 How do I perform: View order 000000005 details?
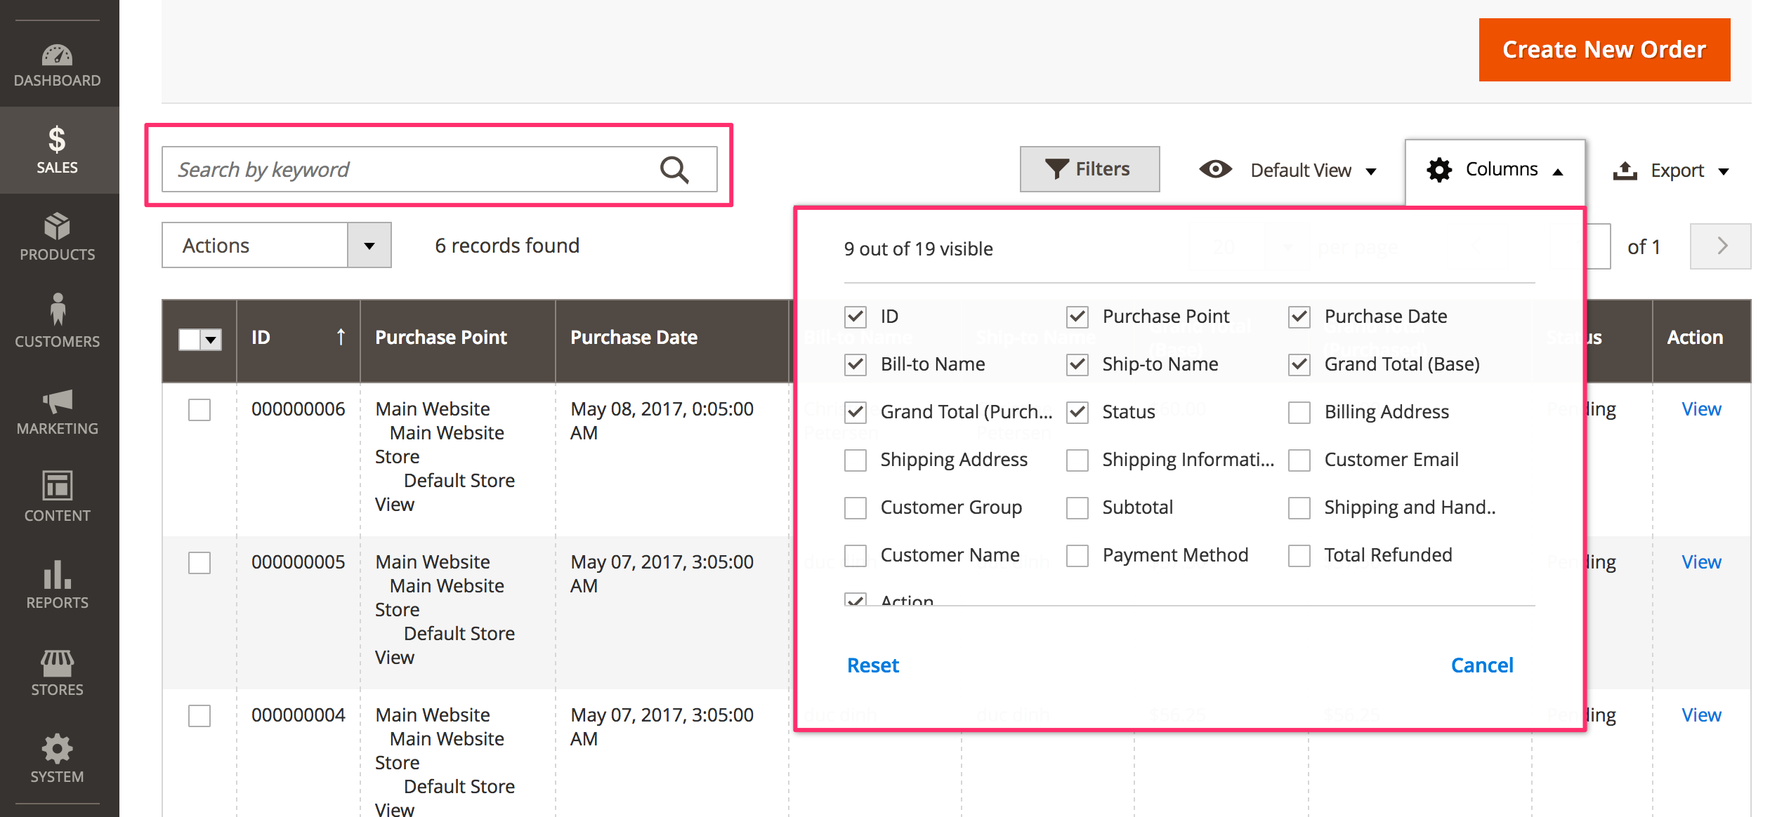(x=1701, y=562)
